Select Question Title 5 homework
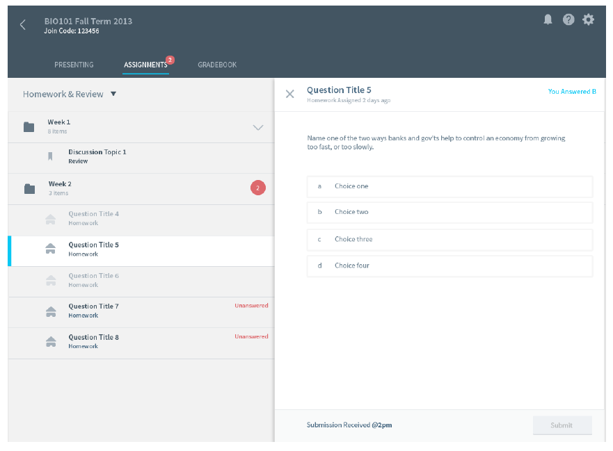613x451 pixels. [141, 251]
